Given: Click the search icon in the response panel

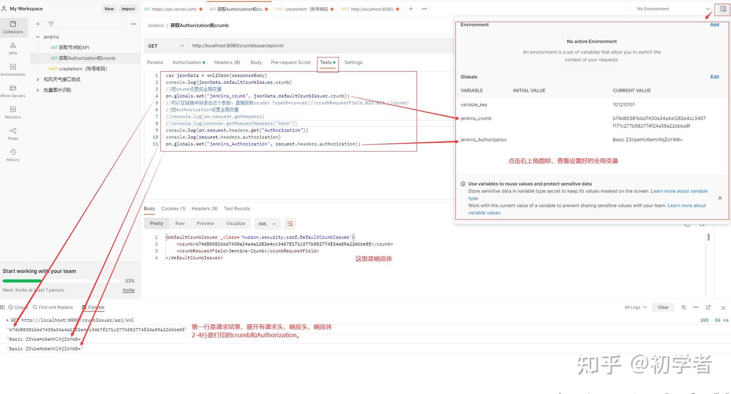Looking at the screenshot, I should click(x=702, y=224).
